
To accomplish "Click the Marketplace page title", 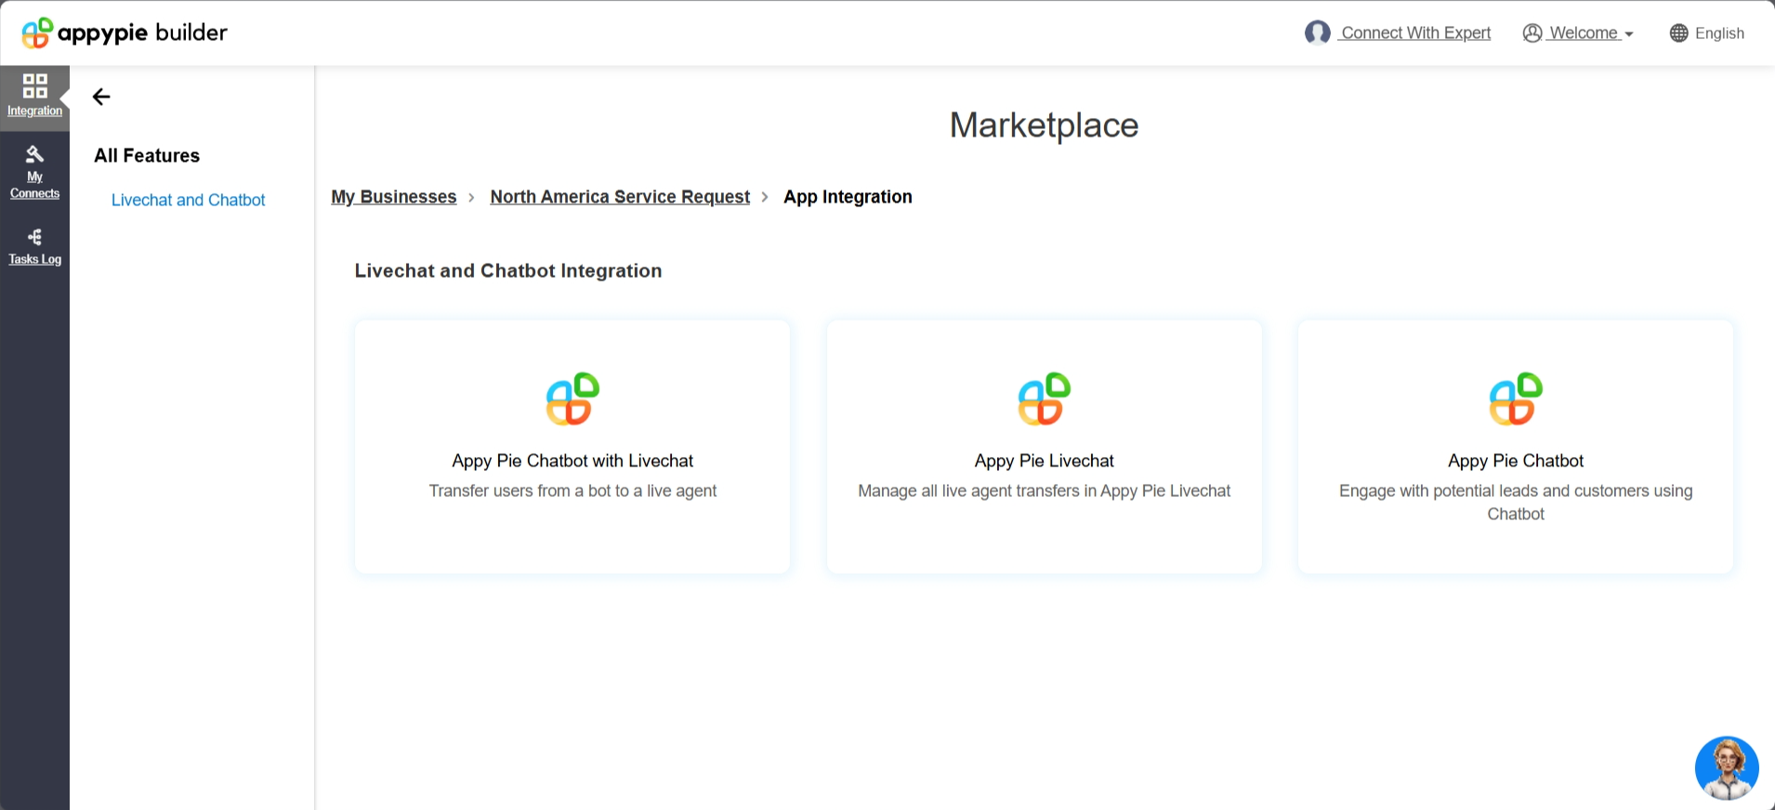I will (1044, 125).
